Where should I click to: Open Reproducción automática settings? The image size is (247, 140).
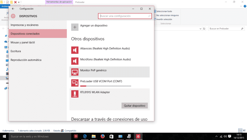pyautogui.click(x=38, y=60)
